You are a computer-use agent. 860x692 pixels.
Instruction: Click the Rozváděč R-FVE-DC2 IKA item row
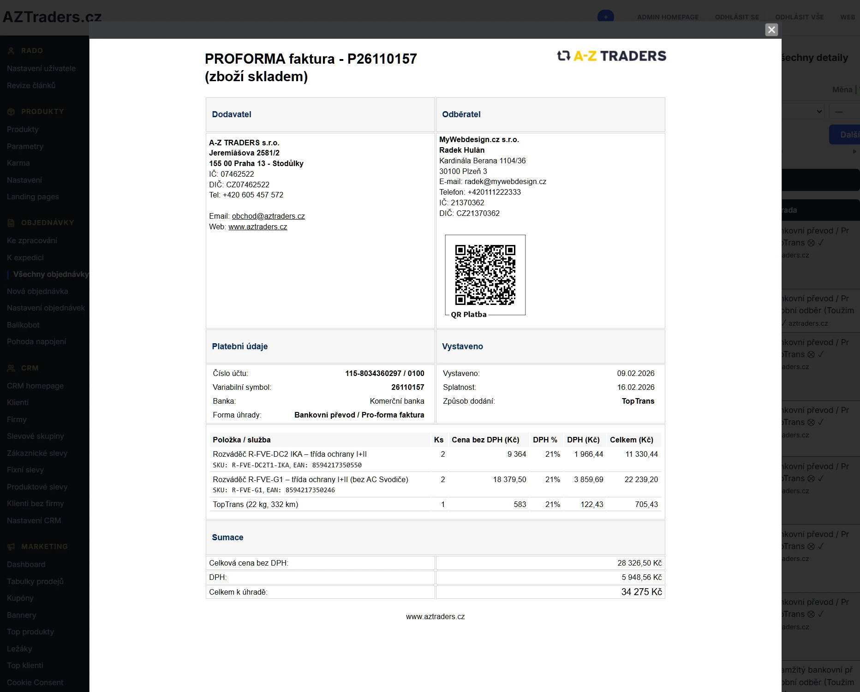coord(435,459)
